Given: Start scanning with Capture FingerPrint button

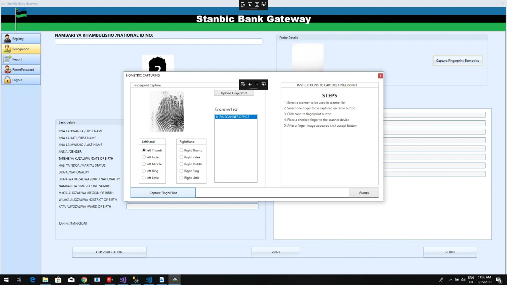Looking at the screenshot, I should coord(163,193).
